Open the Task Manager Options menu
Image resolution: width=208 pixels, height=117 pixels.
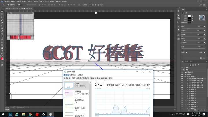(73, 75)
